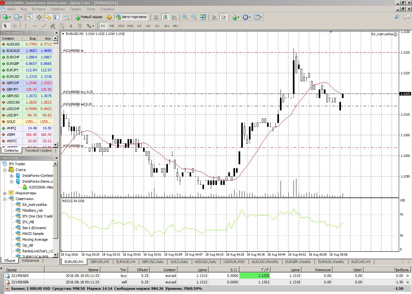The image size is (412, 294).
Task: Open the Сервис menu
Action: [76, 9]
